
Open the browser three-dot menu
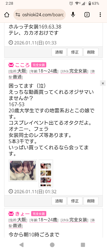click(x=100, y=15)
